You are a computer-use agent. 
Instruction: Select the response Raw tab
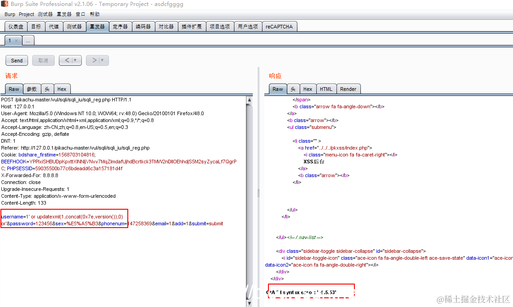tap(278, 89)
